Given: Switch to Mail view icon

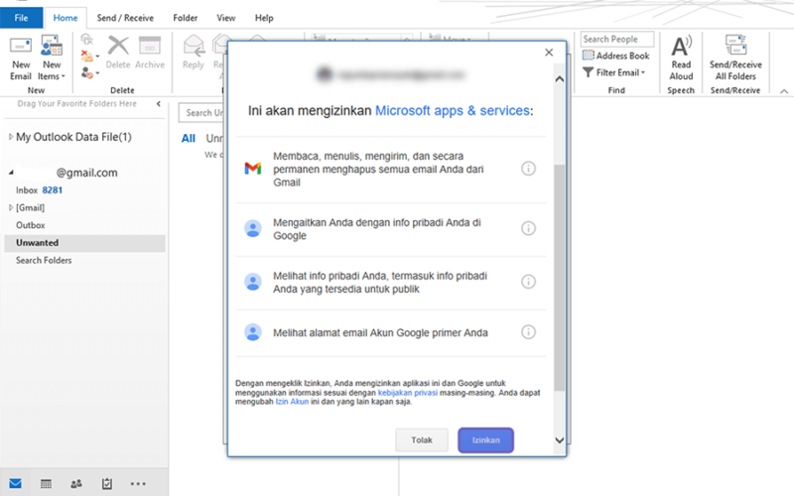Looking at the screenshot, I should click(x=15, y=483).
